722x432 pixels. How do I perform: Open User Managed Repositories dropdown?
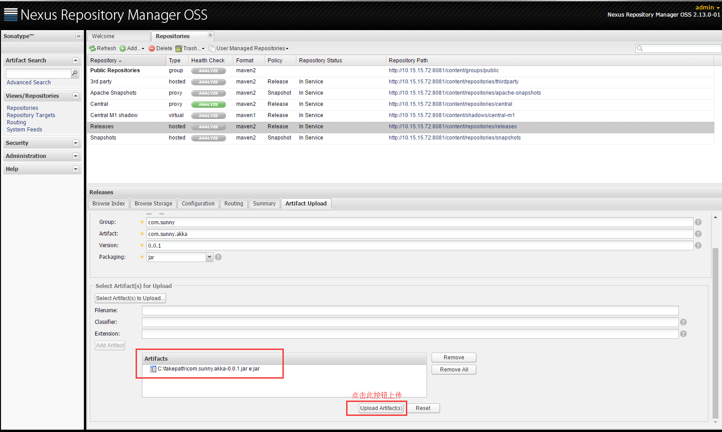pyautogui.click(x=248, y=48)
